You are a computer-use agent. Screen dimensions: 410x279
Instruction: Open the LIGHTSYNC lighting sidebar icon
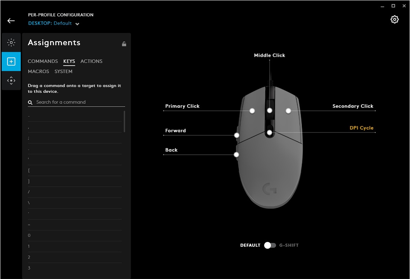(11, 43)
